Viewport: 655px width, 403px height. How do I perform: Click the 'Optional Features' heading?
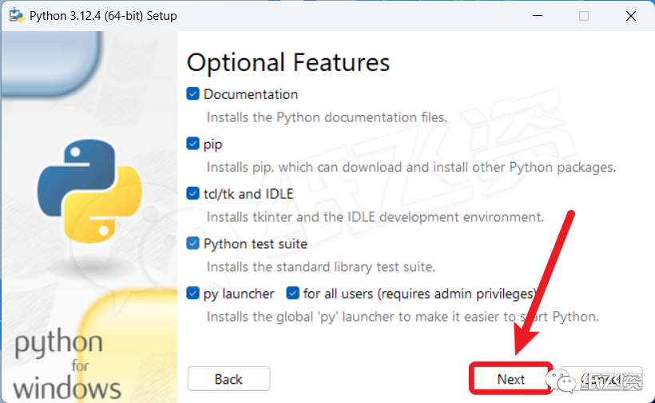(x=288, y=62)
